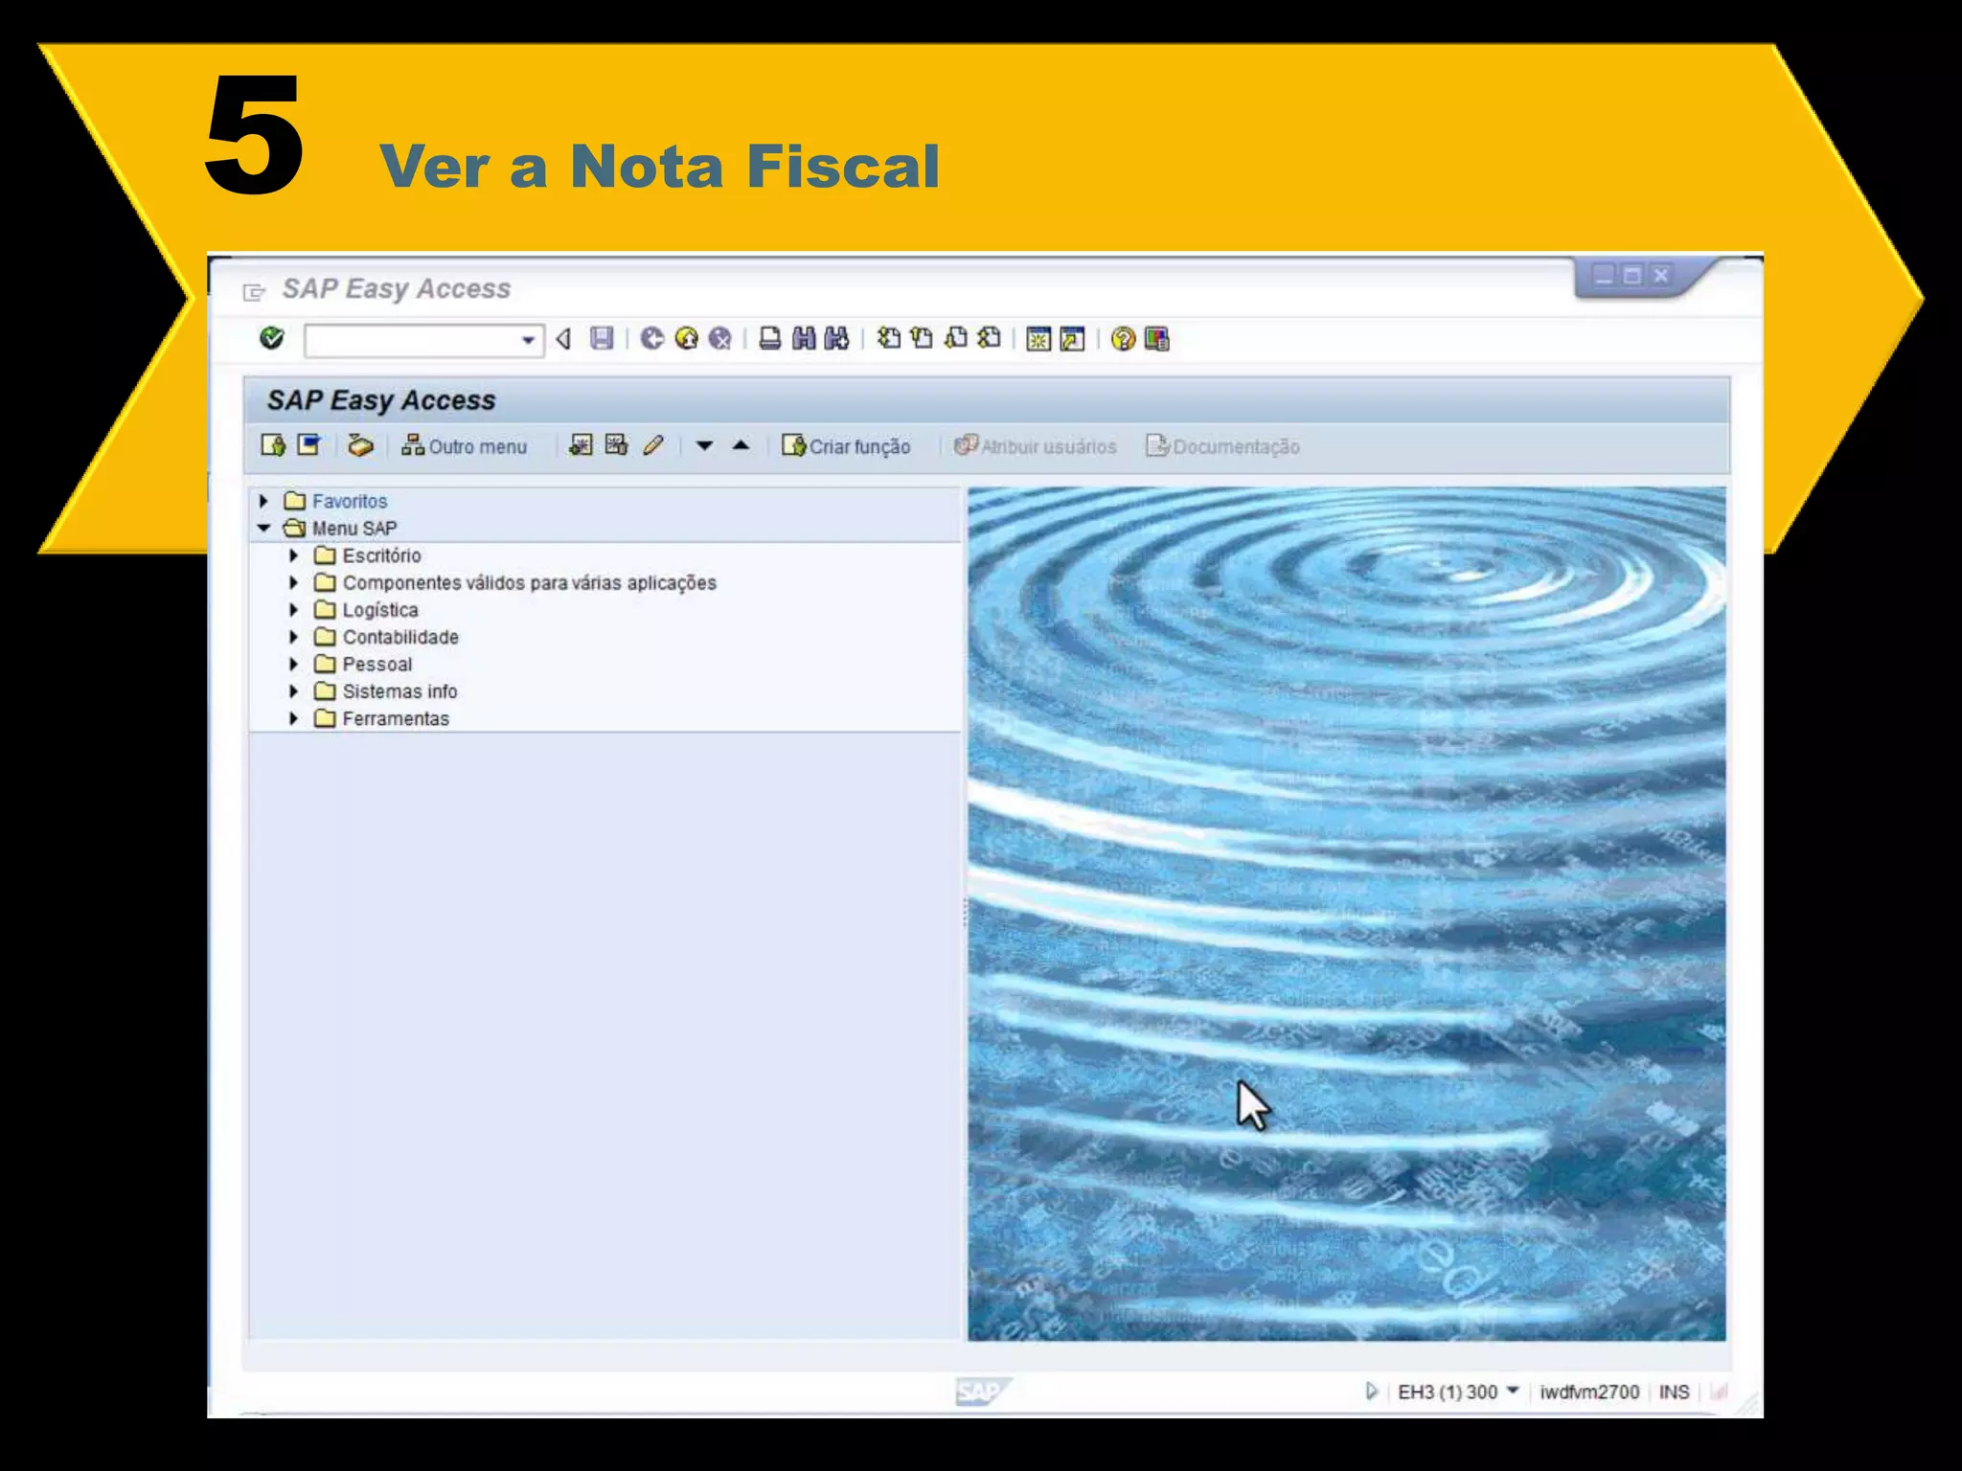Click the Customize local layout icon
This screenshot has width=1962, height=1471.
click(1157, 339)
